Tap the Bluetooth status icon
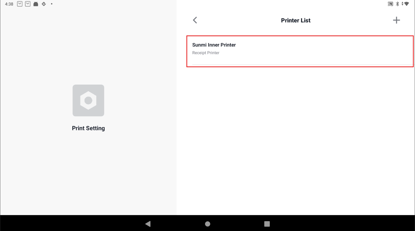The width and height of the screenshot is (415, 231). [397, 4]
